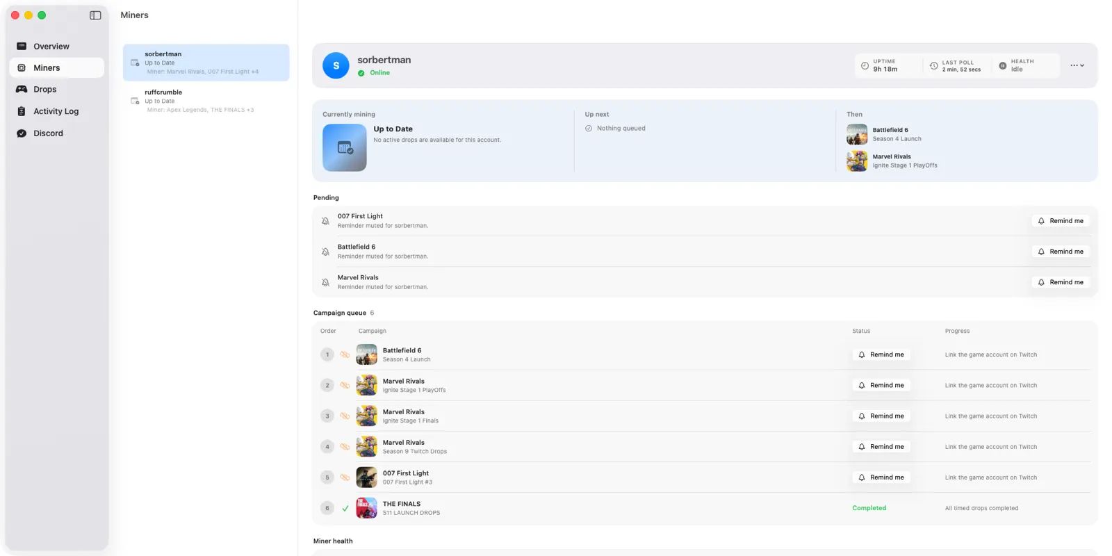Open the more options dropdown for sorbertman
Screen dimensions: 1112x556
[1077, 65]
